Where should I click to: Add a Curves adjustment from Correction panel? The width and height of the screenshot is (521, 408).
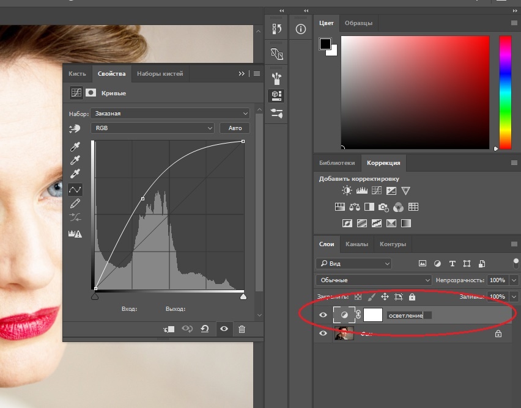[377, 191]
